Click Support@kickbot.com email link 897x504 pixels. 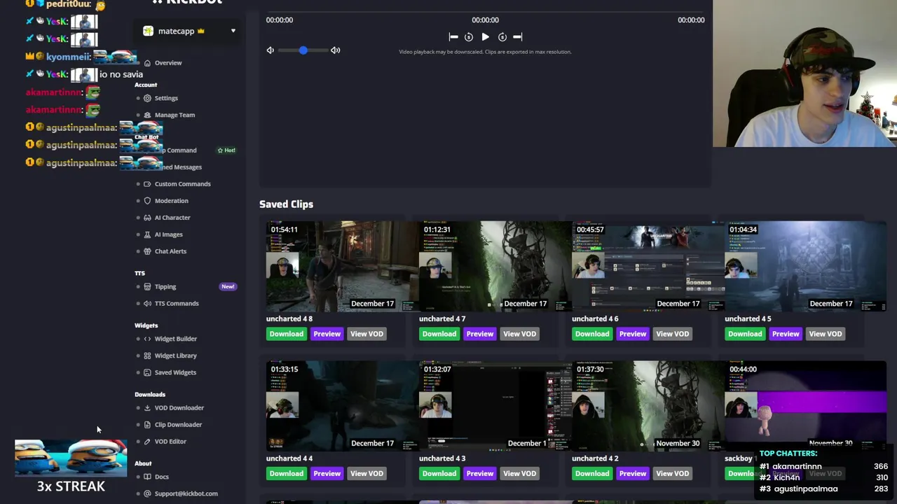pos(186,493)
